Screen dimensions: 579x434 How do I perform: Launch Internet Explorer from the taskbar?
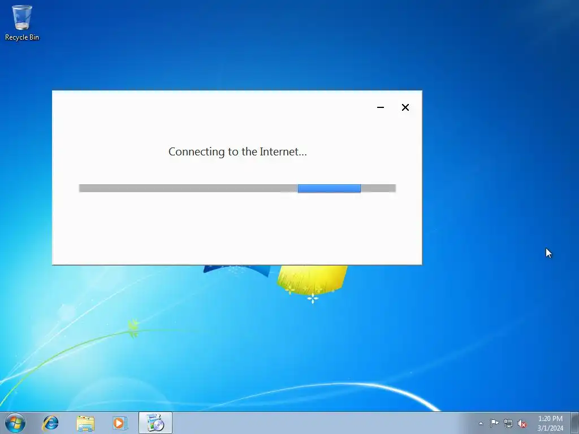[x=50, y=423]
